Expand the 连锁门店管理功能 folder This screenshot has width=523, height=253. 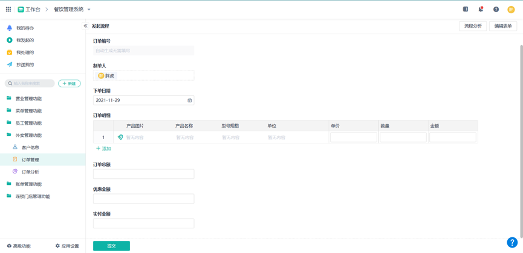tap(33, 196)
